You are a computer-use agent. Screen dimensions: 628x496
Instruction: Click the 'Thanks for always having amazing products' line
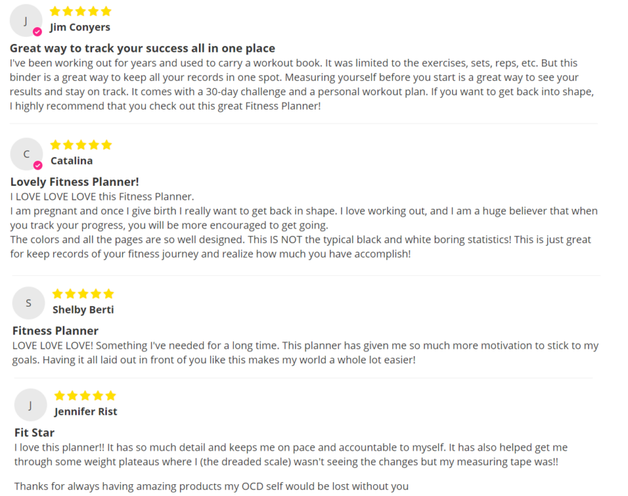point(211,486)
